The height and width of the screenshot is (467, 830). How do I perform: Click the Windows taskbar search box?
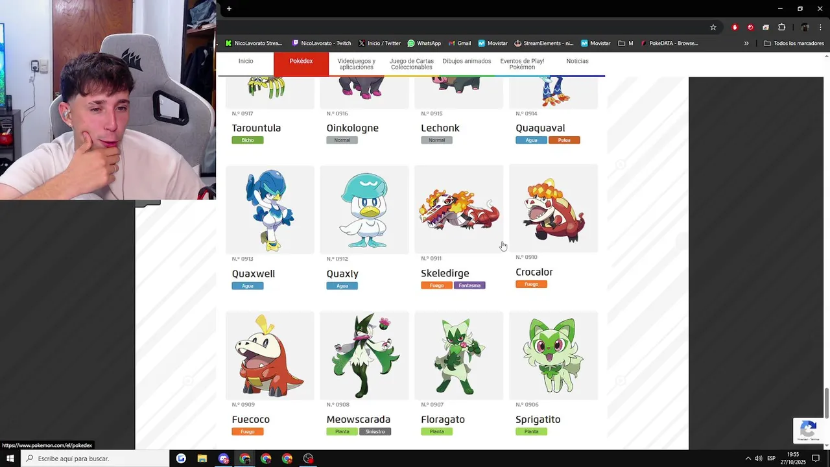(x=95, y=459)
